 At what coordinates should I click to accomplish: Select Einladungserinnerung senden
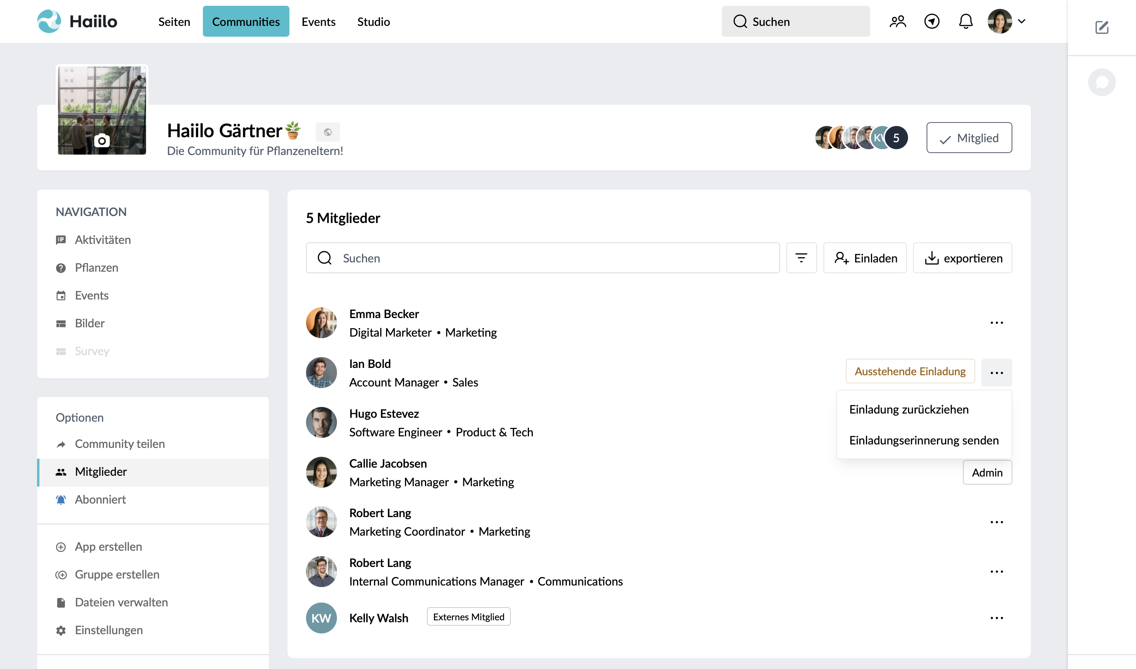pos(923,440)
